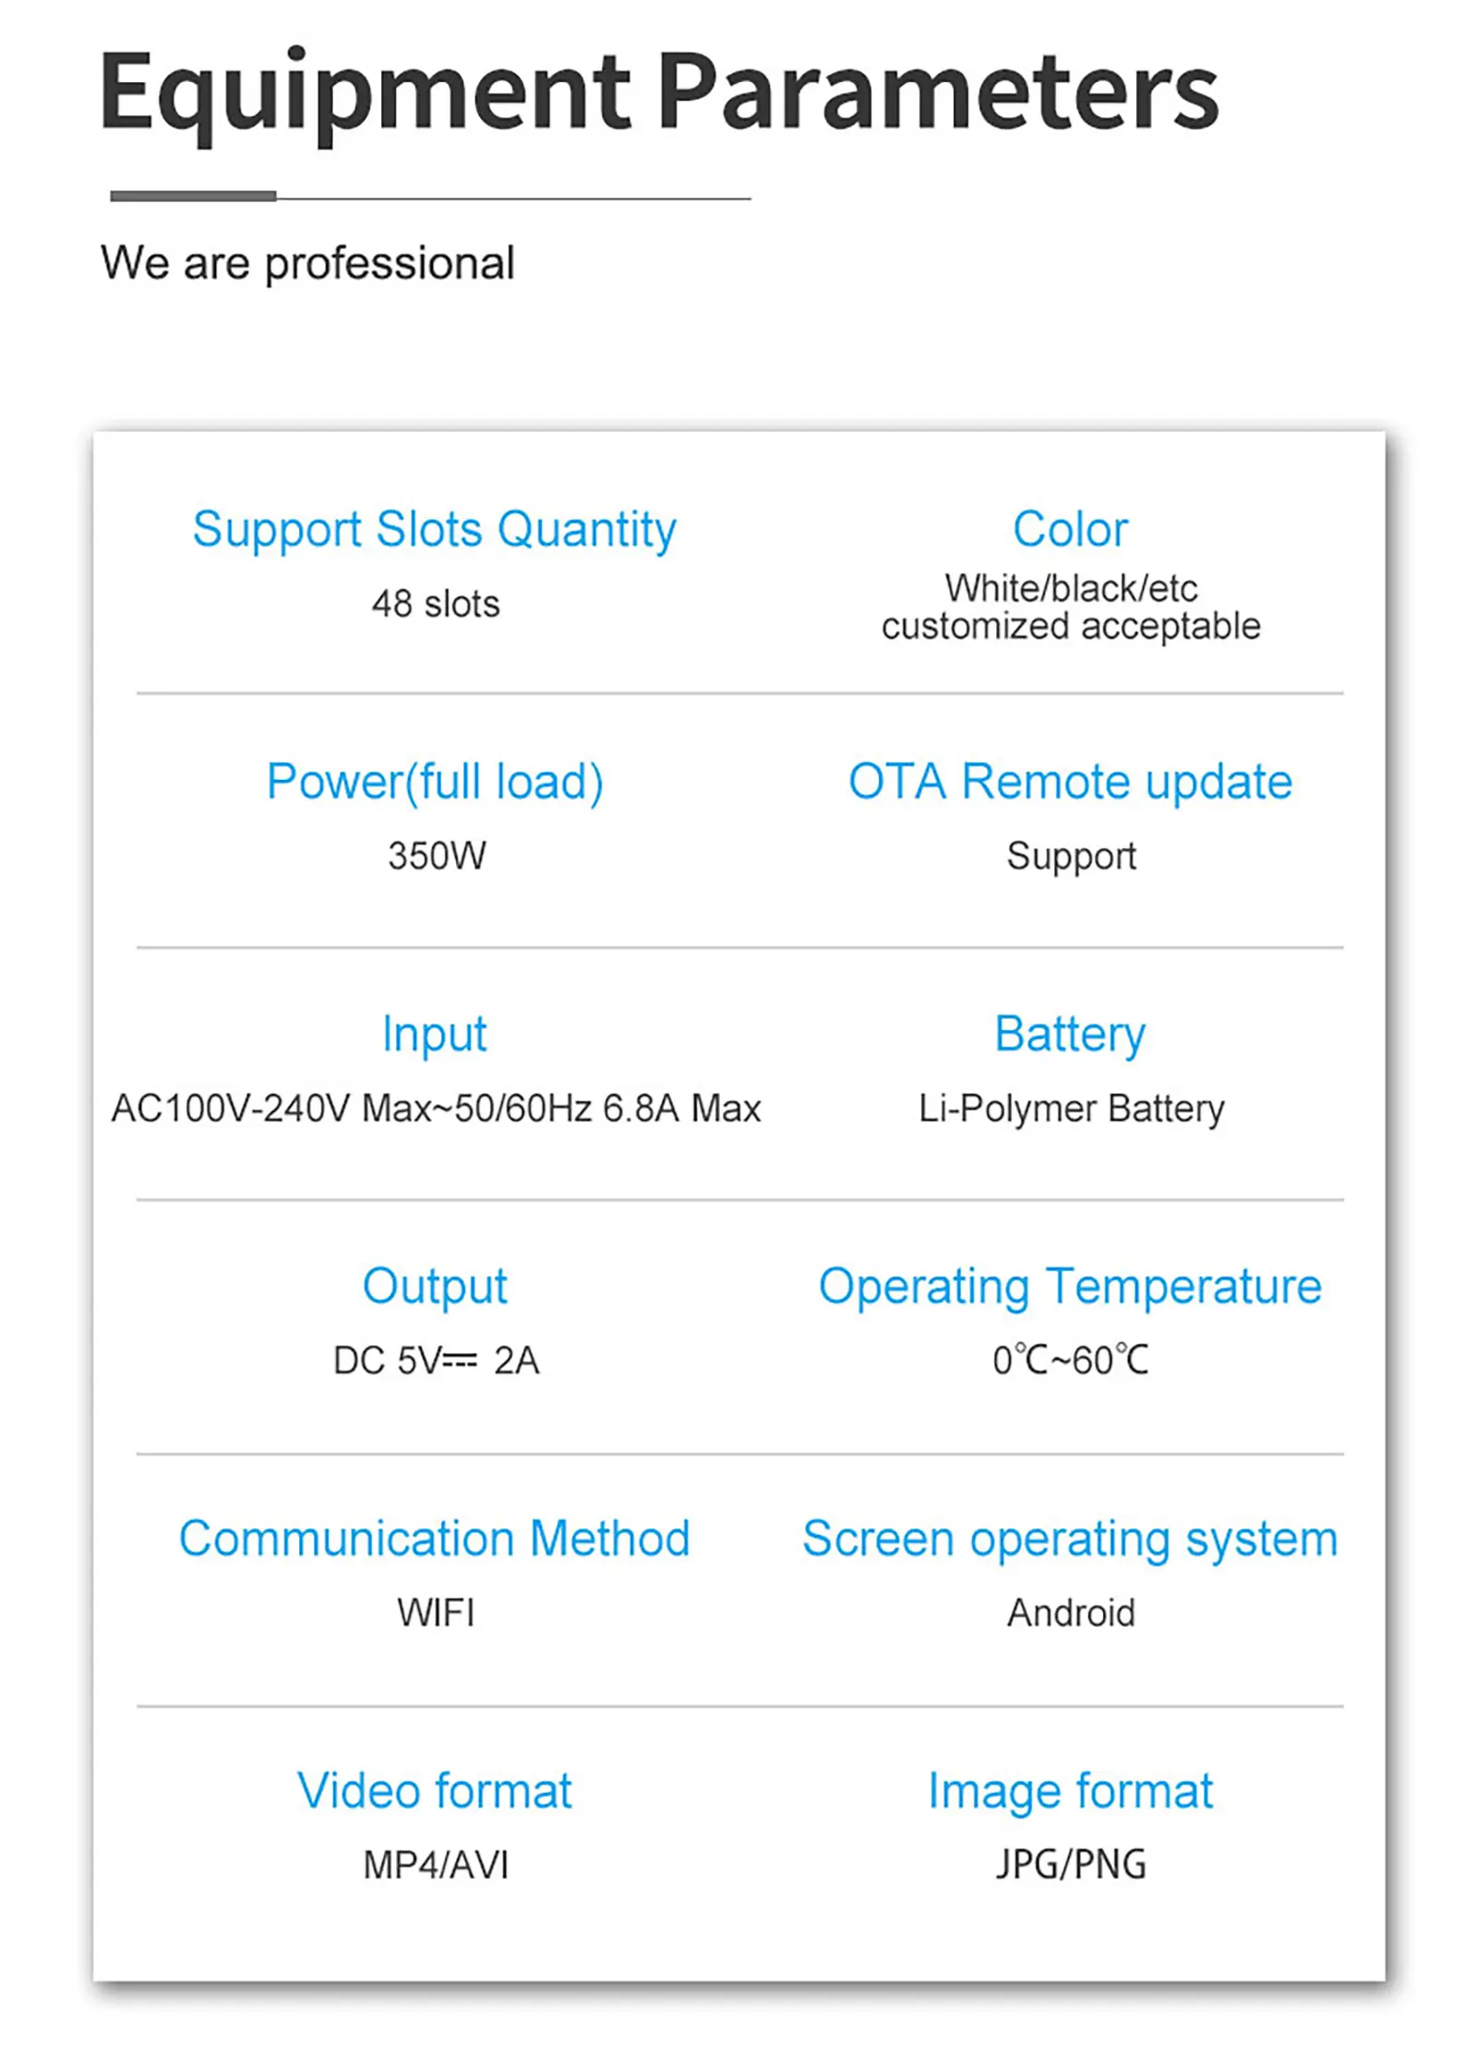This screenshot has width=1477, height=2058.
Task: Click the MP4/AVI video format value
Action: (436, 1865)
